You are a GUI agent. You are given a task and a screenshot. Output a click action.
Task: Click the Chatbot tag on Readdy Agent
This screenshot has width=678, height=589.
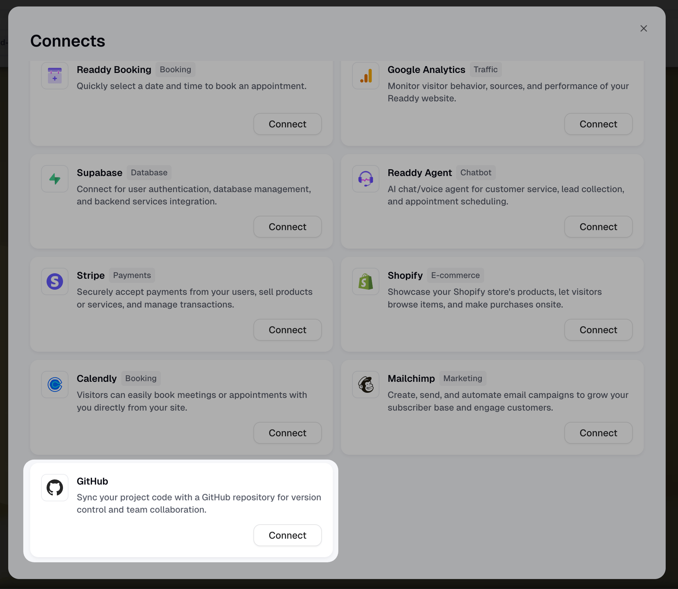[476, 173]
